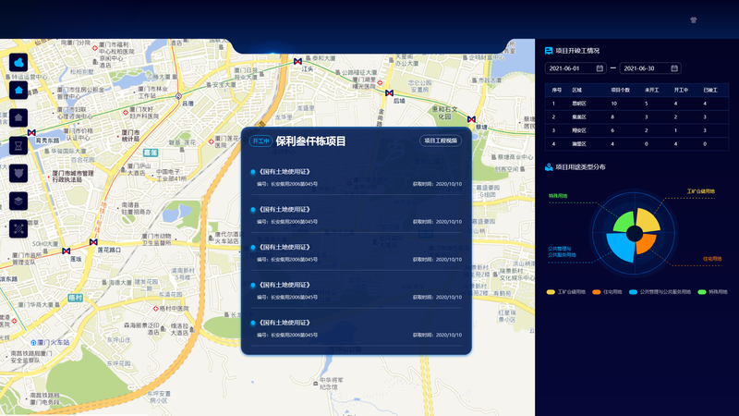Click the cloud icon in the map sidebar
739x416 pixels.
[x=18, y=62]
